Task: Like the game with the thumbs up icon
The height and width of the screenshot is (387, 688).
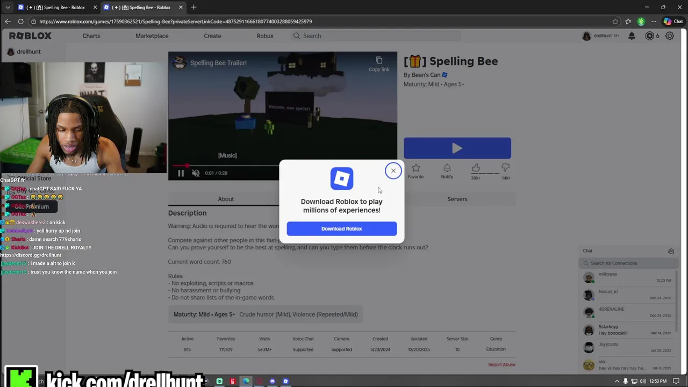Action: (x=476, y=168)
